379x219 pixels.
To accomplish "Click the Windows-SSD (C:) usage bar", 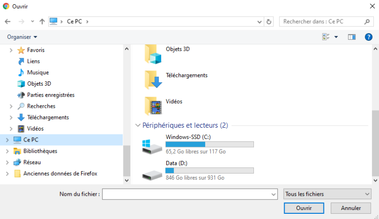I will (209, 144).
